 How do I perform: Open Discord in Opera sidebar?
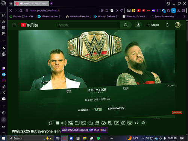tap(4, 99)
